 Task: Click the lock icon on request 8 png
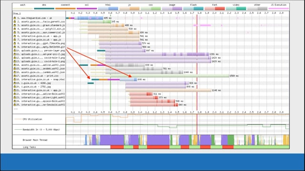[15, 43]
